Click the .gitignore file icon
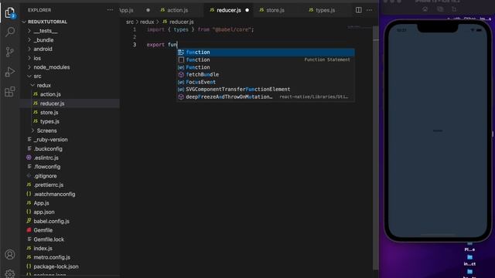This screenshot has height=278, width=495. [x=29, y=175]
